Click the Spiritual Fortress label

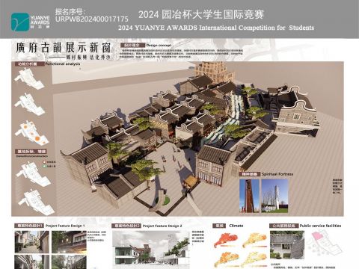pos(277,174)
